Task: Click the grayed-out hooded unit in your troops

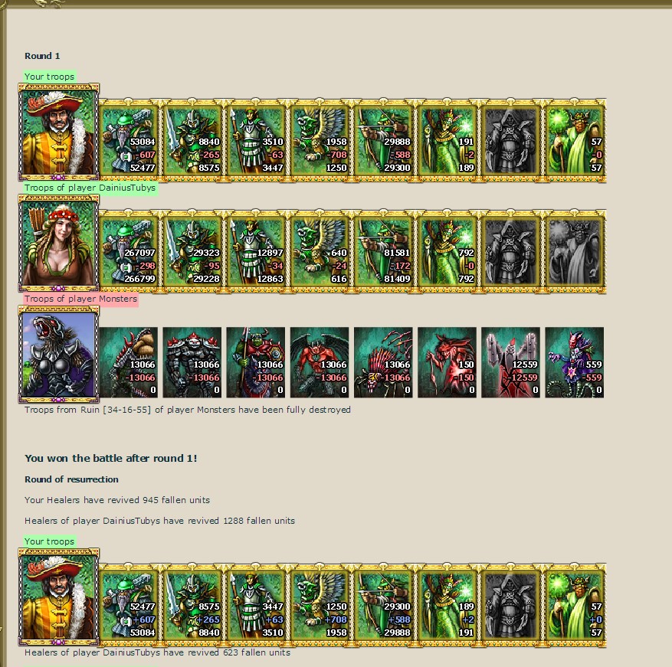Action: 510,141
